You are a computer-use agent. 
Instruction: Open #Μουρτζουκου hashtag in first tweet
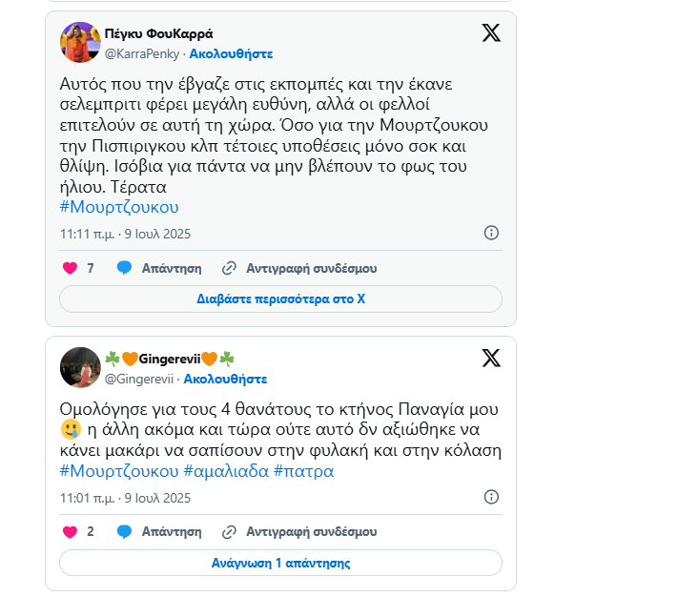coord(119,207)
